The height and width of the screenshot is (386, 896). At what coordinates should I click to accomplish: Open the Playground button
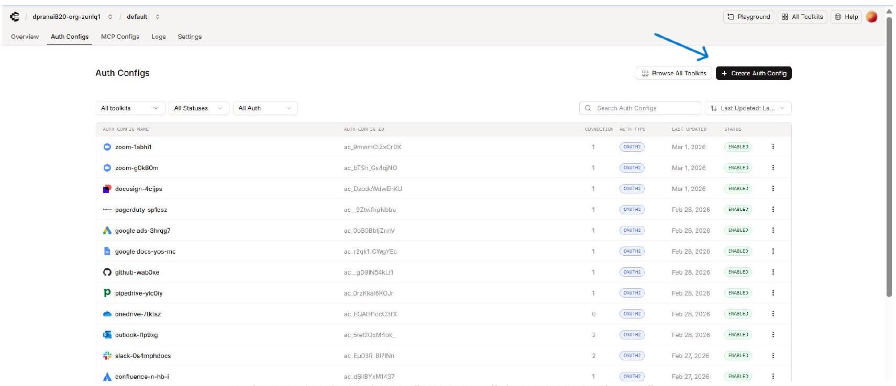(748, 17)
